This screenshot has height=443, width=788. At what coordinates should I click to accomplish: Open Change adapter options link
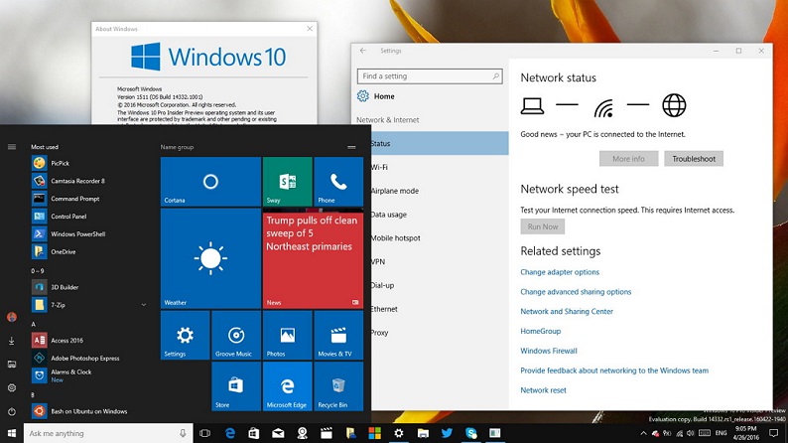(x=560, y=272)
